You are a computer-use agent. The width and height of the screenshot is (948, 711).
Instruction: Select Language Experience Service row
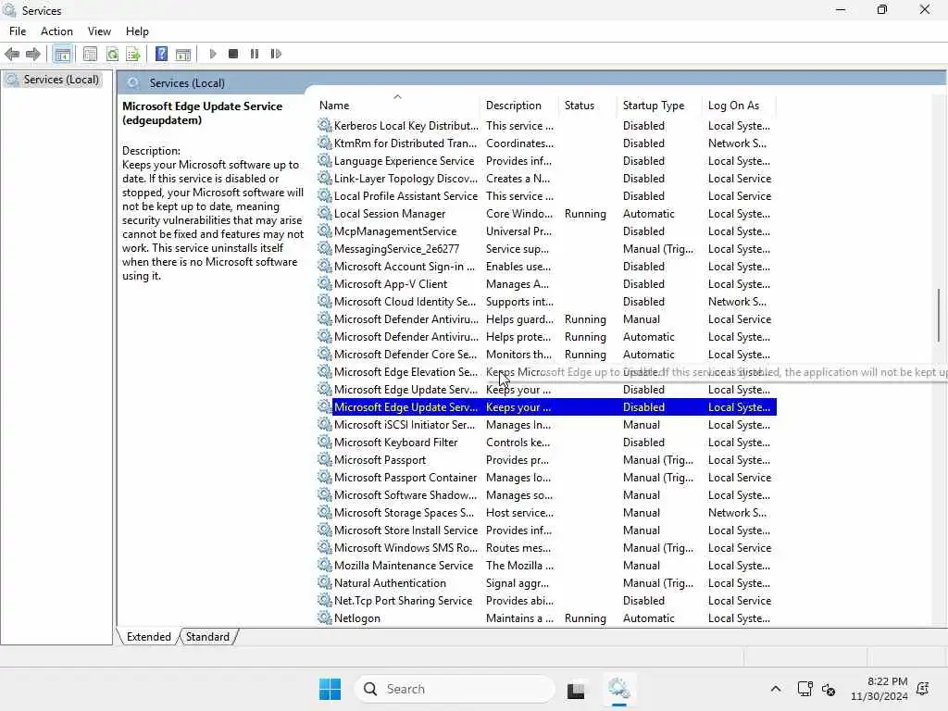(x=546, y=161)
